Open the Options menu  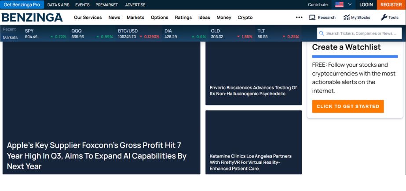[160, 17]
